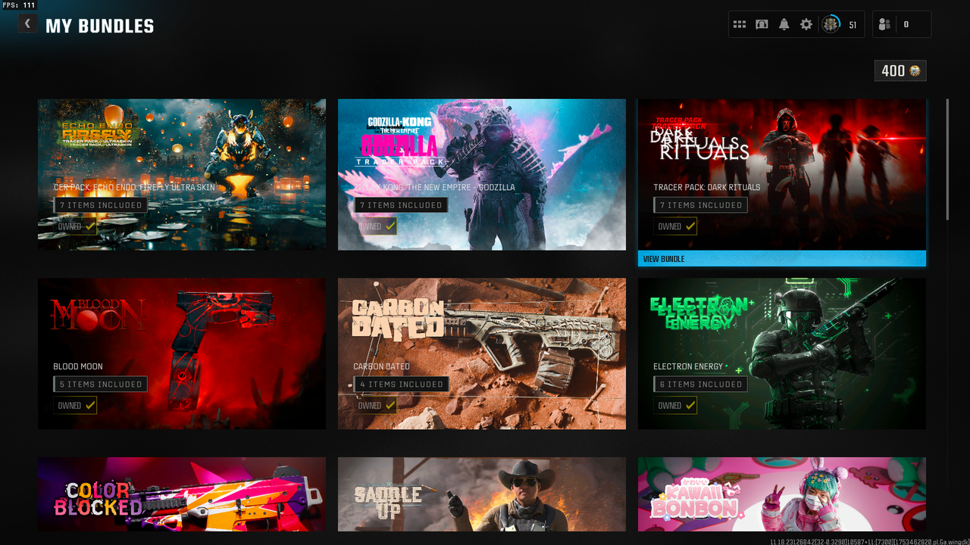The image size is (970, 545).
Task: Click 4 Items Included on Carbon Dated
Action: (x=401, y=385)
